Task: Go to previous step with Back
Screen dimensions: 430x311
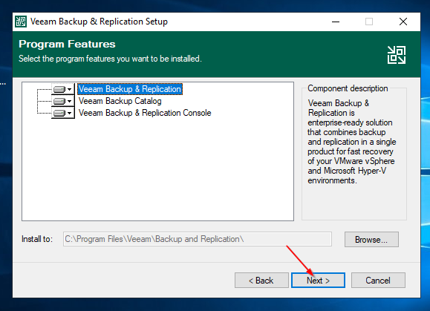Action: [x=261, y=281]
